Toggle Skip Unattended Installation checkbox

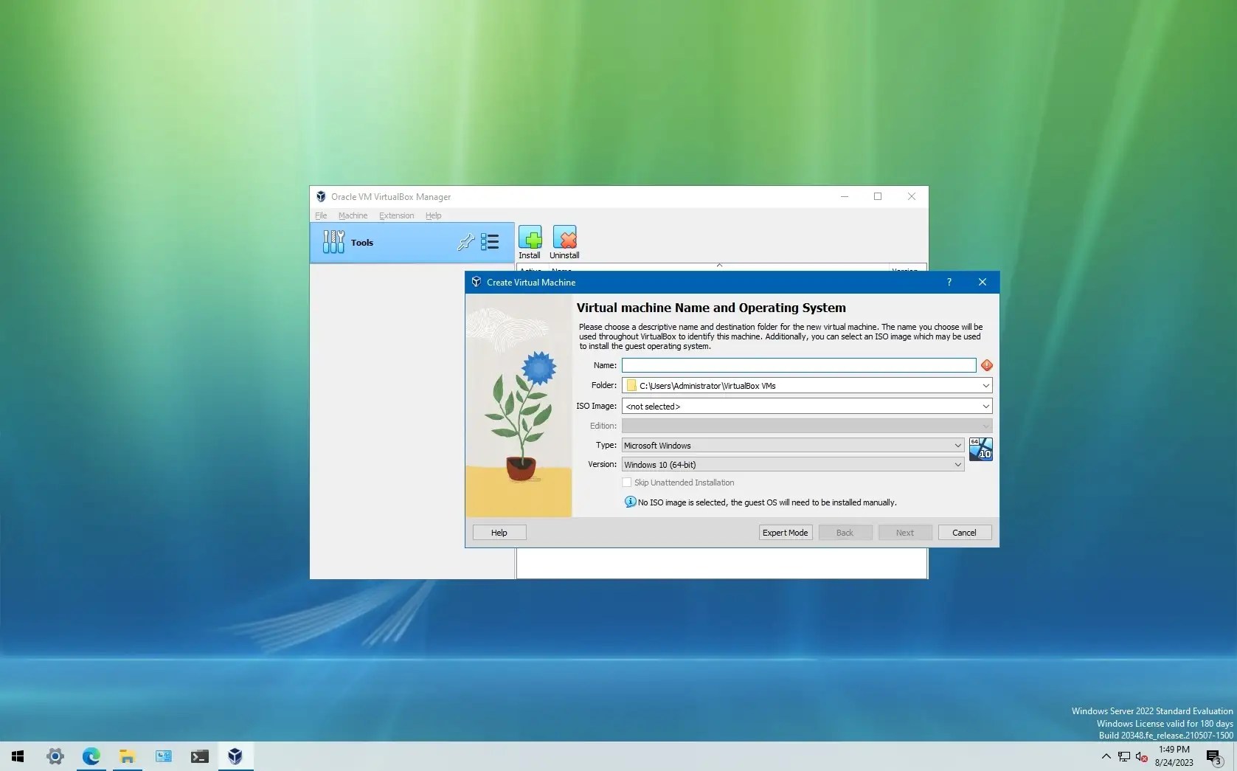(x=627, y=483)
